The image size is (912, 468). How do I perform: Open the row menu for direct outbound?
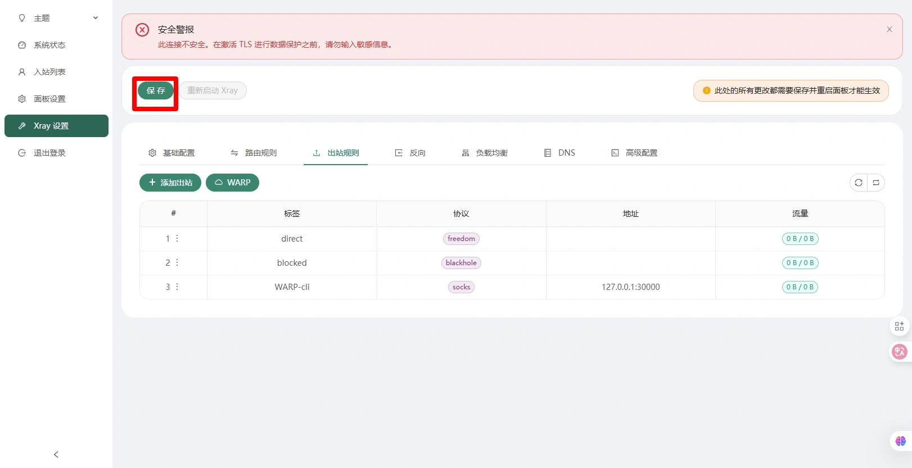click(x=177, y=239)
